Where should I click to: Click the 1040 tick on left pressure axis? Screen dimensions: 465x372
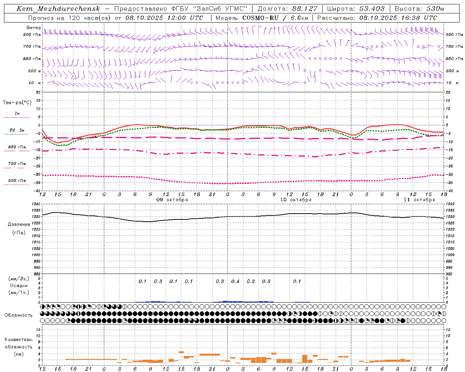tap(36, 204)
